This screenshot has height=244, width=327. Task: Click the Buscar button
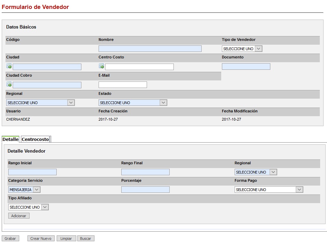pos(86,239)
